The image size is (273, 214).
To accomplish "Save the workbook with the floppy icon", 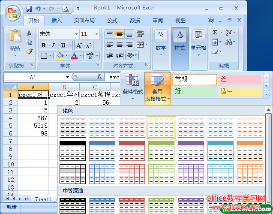I will [x=29, y=9].
